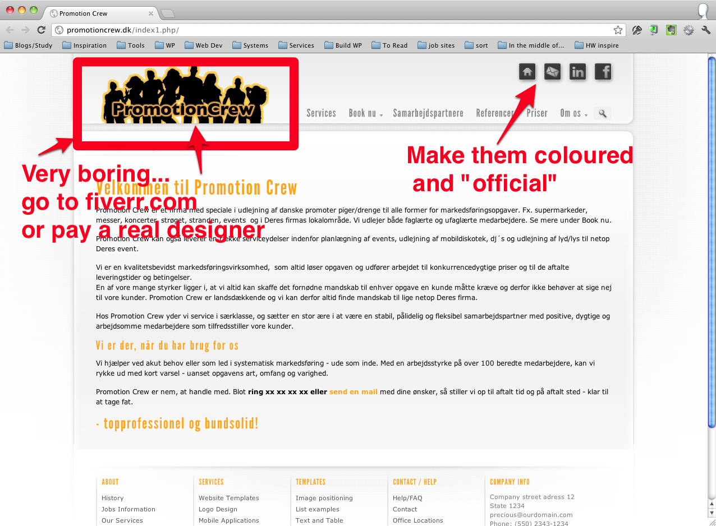Open the Jobs Information footer link
The image size is (716, 526).
pyautogui.click(x=128, y=509)
